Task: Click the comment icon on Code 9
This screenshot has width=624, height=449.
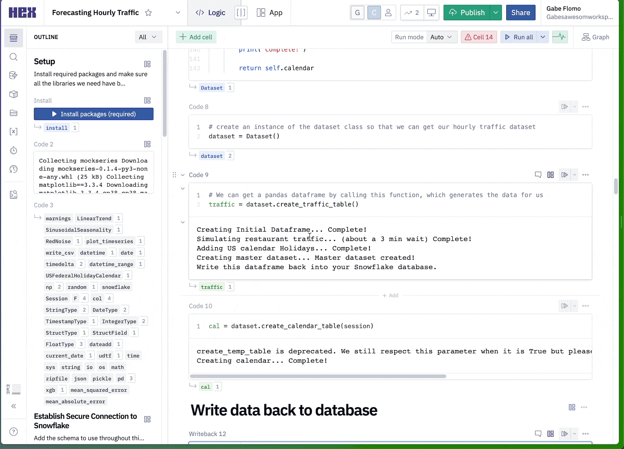Action: [538, 175]
